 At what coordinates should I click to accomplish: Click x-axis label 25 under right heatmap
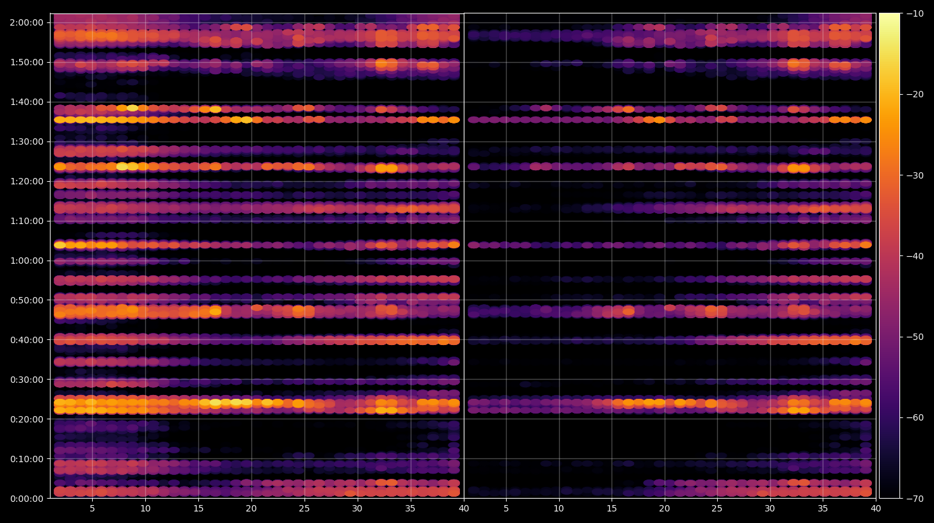coord(717,508)
